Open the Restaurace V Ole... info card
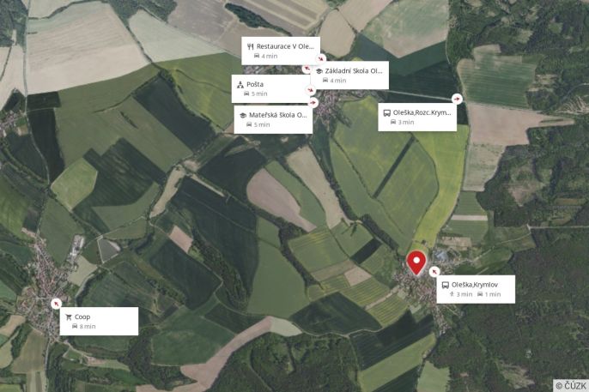This screenshot has height=392, width=589. [x=281, y=51]
